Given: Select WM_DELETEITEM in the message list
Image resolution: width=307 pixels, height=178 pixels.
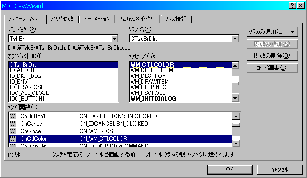Looking at the screenshot, I should click(x=181, y=70).
